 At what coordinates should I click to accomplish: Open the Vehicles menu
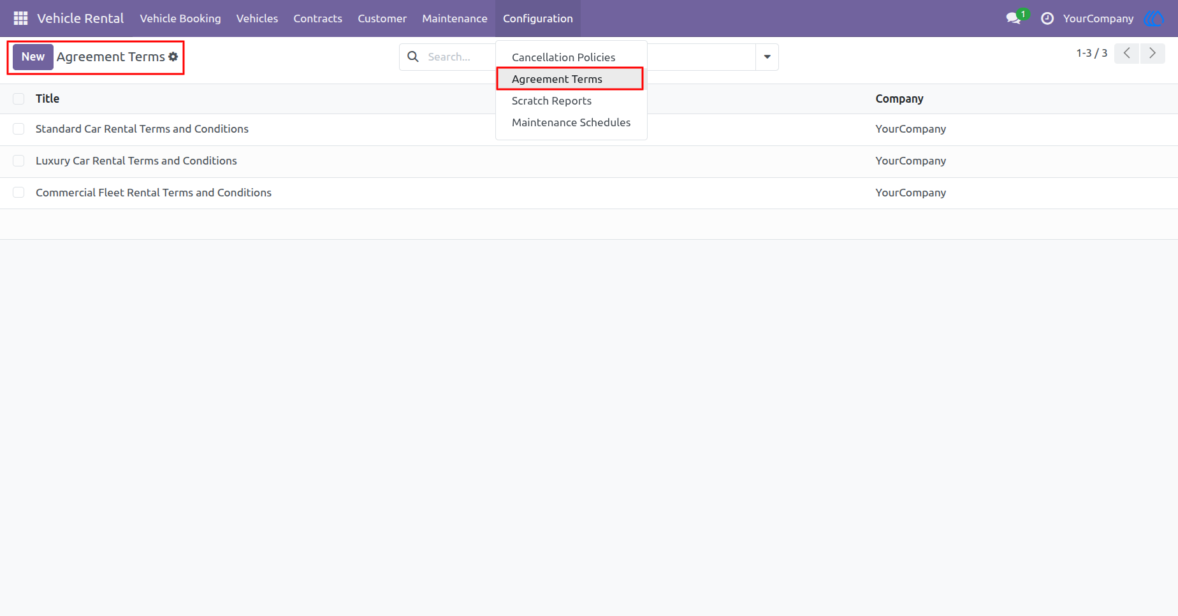click(257, 18)
